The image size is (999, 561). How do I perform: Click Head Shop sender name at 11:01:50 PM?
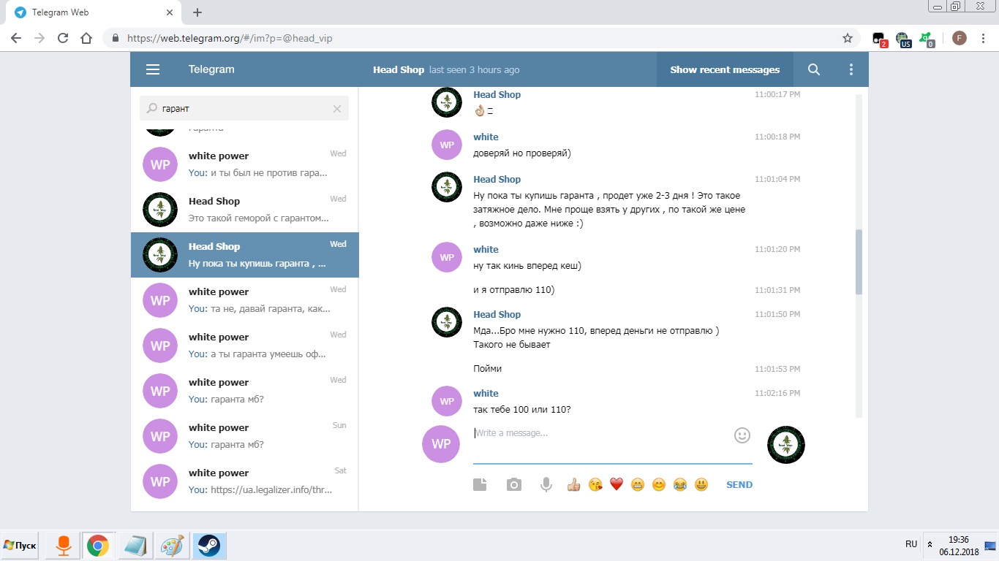pyautogui.click(x=497, y=315)
